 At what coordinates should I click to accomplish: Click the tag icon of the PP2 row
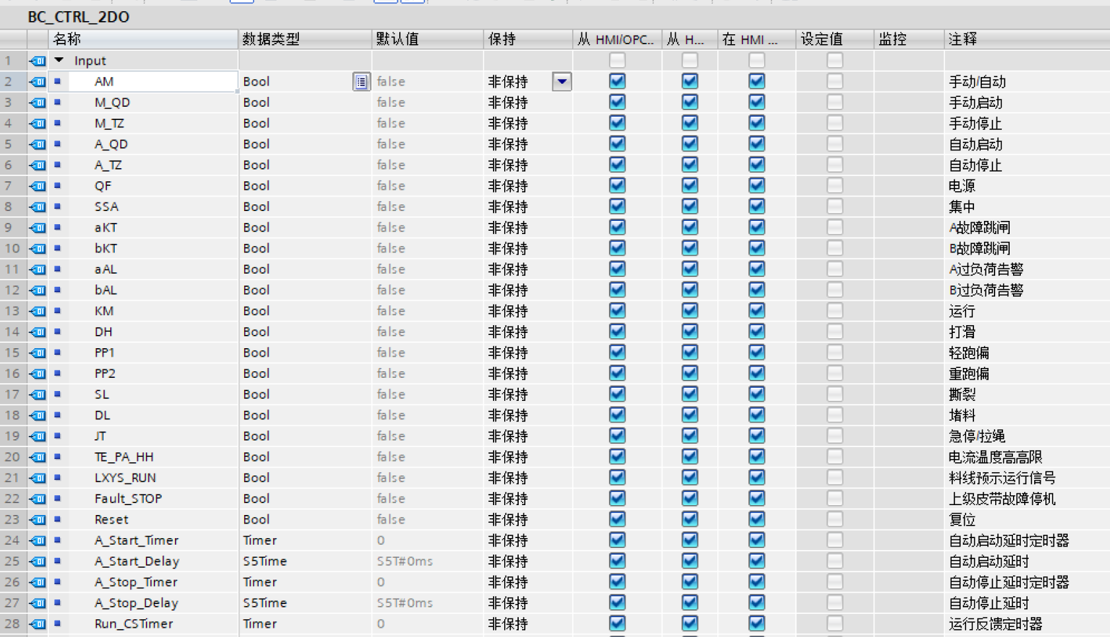pyautogui.click(x=38, y=374)
